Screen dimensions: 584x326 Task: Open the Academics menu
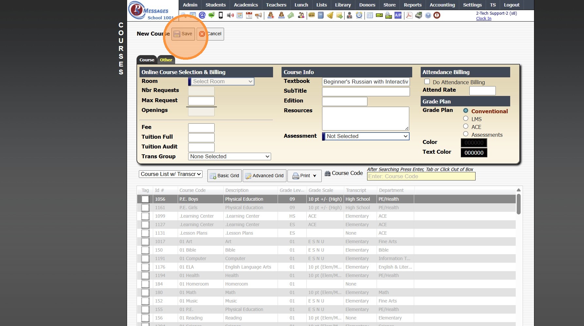pyautogui.click(x=246, y=5)
